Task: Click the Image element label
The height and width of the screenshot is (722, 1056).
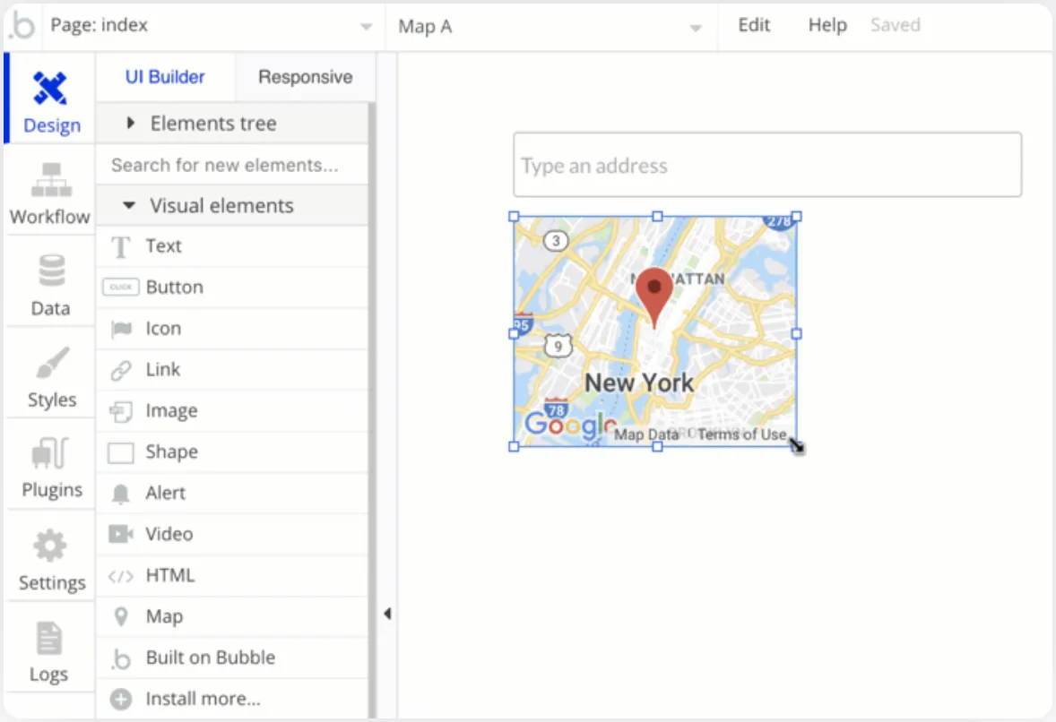Action: pos(172,411)
